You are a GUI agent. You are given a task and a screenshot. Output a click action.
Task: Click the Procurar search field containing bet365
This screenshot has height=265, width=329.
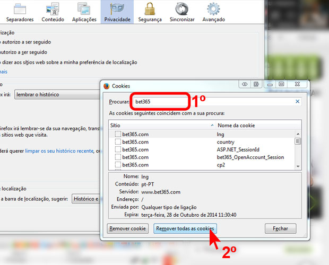pyautogui.click(x=217, y=102)
